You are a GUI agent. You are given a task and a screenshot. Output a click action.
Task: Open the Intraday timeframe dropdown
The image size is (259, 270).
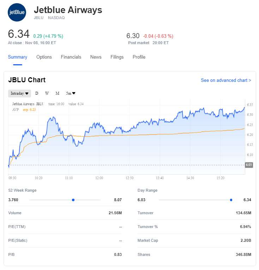(19, 93)
